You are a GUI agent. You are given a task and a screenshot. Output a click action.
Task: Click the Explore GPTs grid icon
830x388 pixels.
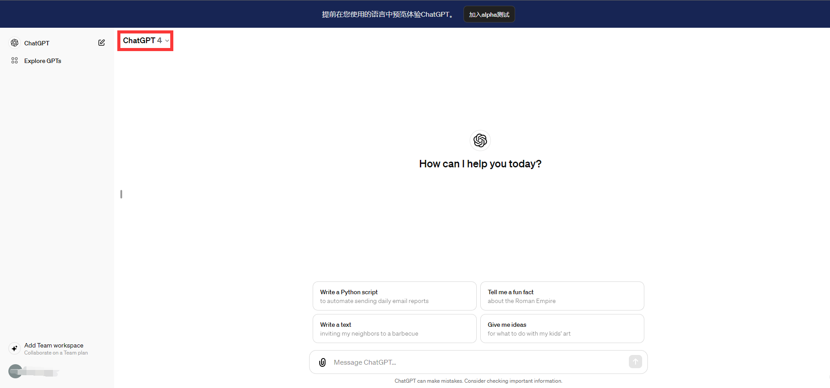click(x=15, y=60)
